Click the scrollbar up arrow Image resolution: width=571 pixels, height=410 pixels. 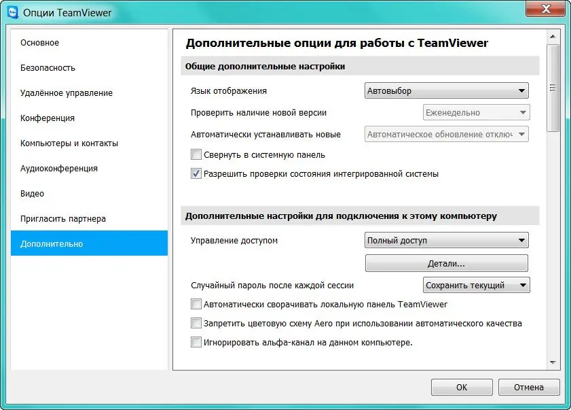pos(553,37)
